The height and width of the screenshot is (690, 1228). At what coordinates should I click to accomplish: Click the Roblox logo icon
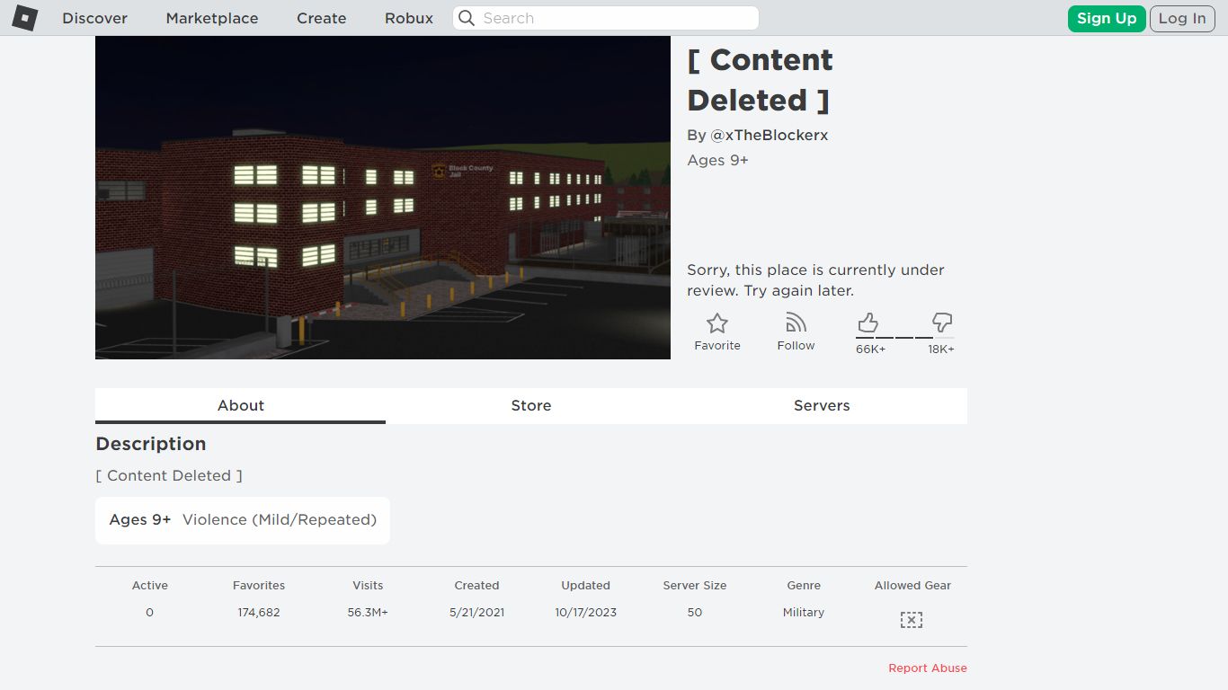point(25,18)
